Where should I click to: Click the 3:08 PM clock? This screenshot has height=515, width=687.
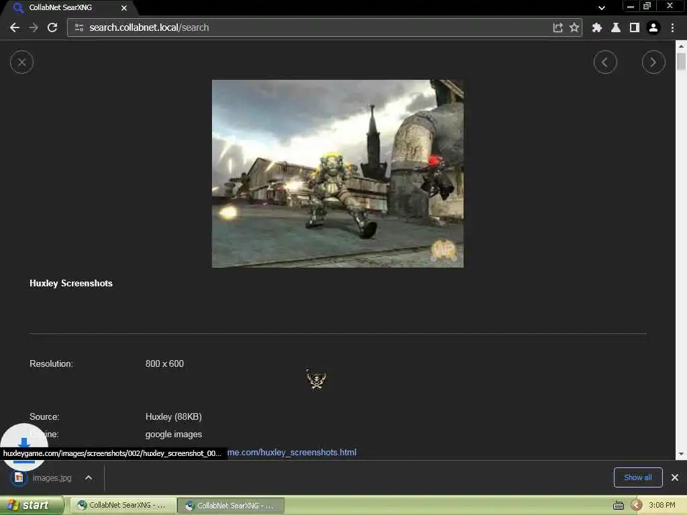click(662, 506)
